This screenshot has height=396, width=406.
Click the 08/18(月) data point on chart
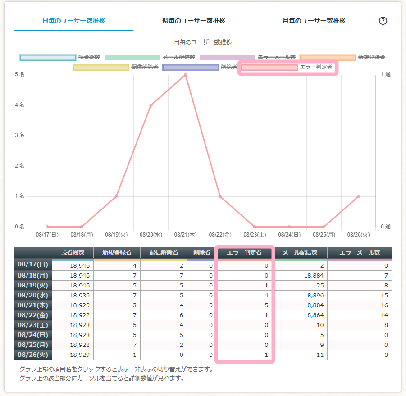pyautogui.click(x=82, y=227)
